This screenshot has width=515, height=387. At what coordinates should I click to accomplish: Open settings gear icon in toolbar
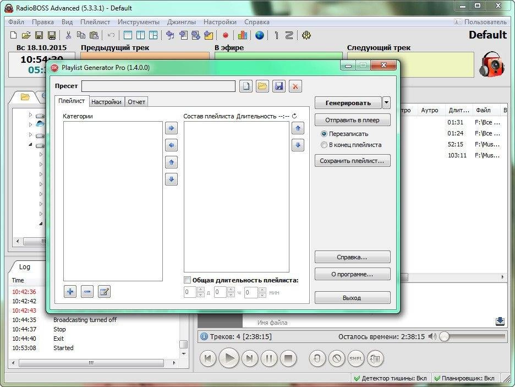[x=306, y=35]
